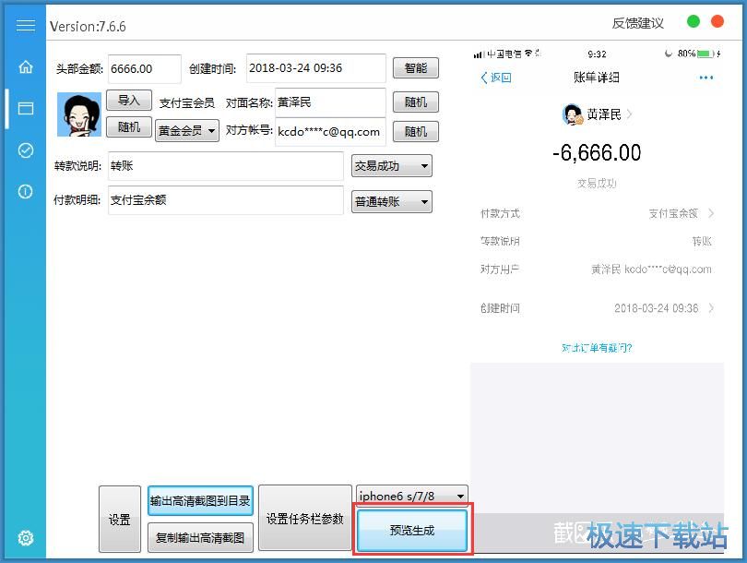The width and height of the screenshot is (747, 563).
Task: Click the 头部金额 amount input field
Action: coord(144,68)
